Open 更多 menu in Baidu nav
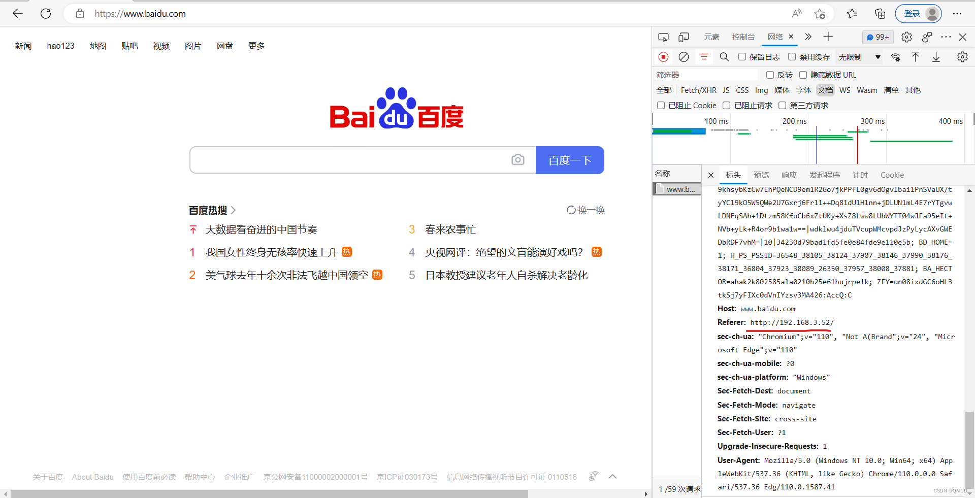975x498 pixels. tap(256, 46)
